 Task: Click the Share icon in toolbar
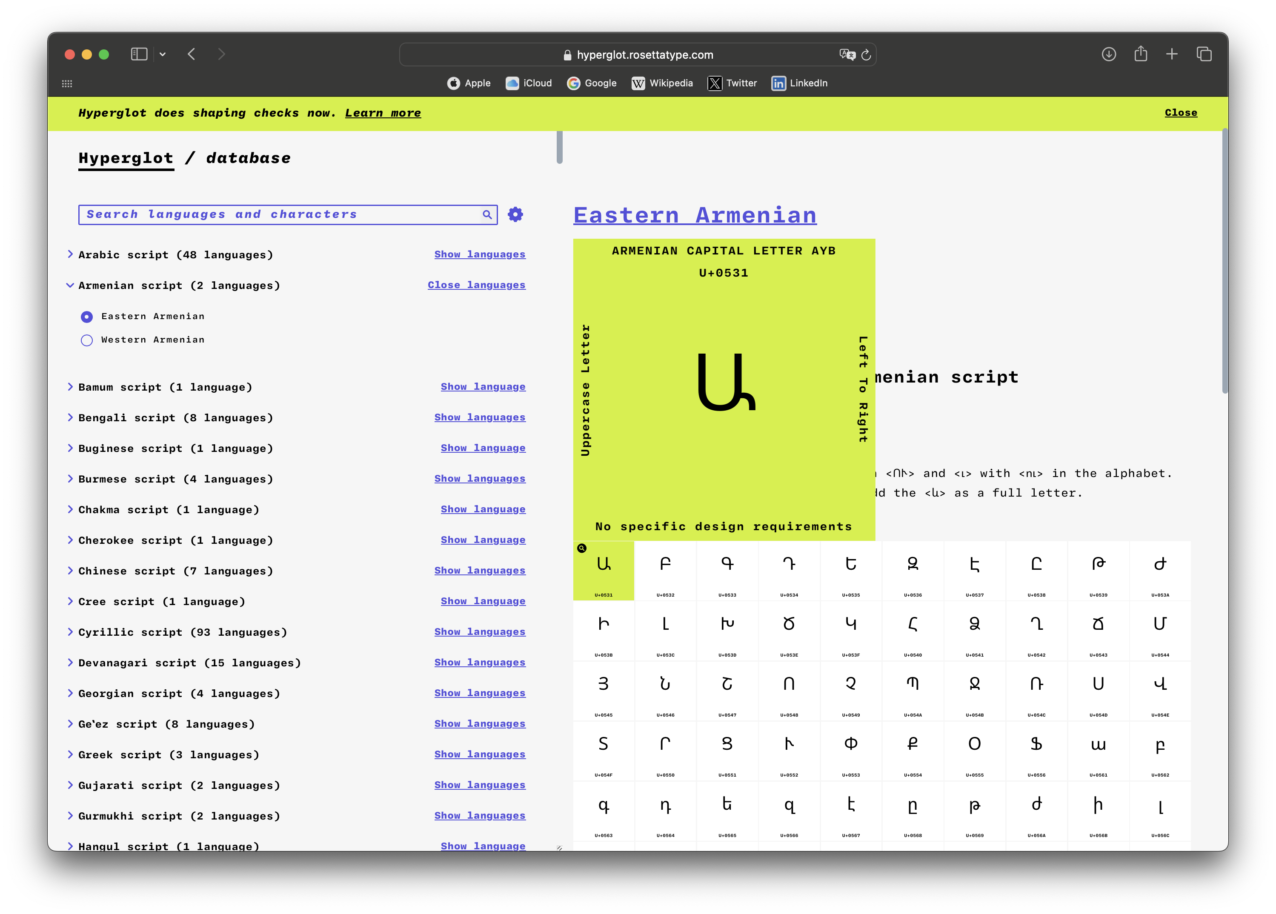[x=1140, y=54]
